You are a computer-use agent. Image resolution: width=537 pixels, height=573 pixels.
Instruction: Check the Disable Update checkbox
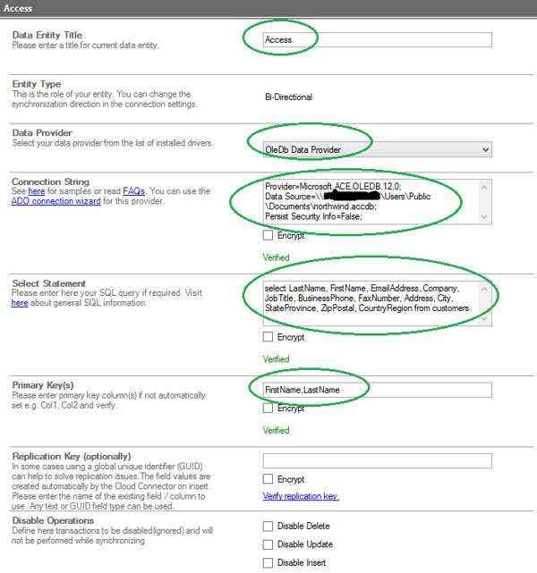[x=268, y=544]
